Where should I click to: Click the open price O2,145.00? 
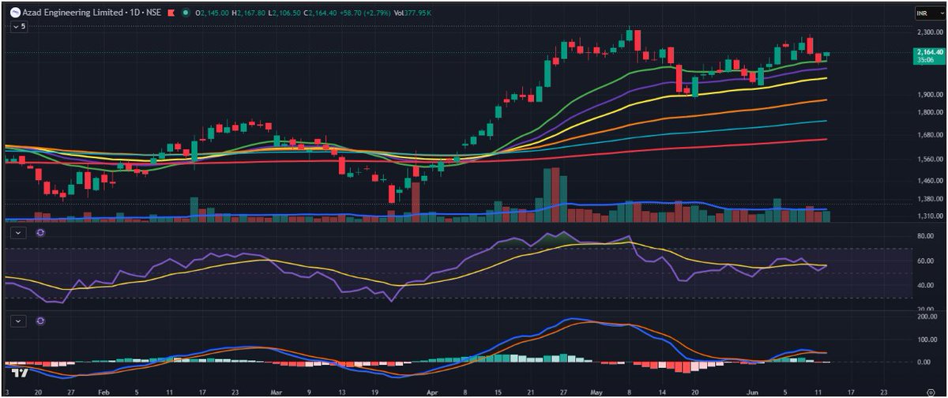[x=210, y=13]
